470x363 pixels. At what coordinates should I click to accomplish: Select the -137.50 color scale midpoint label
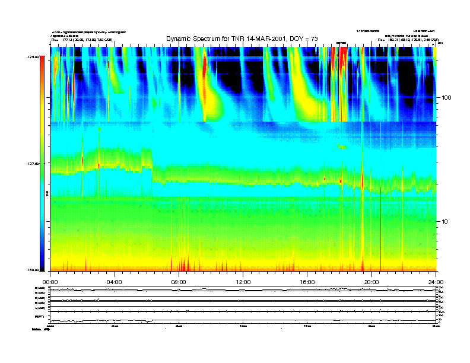pyautogui.click(x=33, y=164)
